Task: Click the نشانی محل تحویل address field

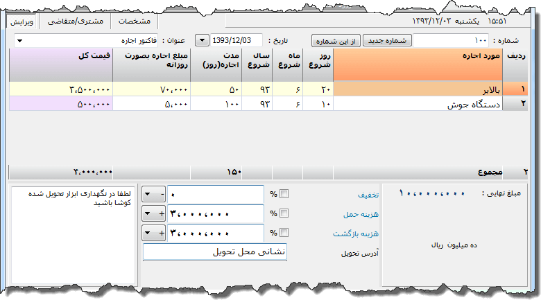Action: (x=214, y=252)
